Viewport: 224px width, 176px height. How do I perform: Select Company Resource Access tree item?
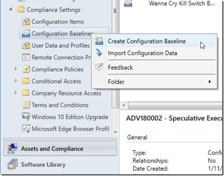click(x=66, y=93)
